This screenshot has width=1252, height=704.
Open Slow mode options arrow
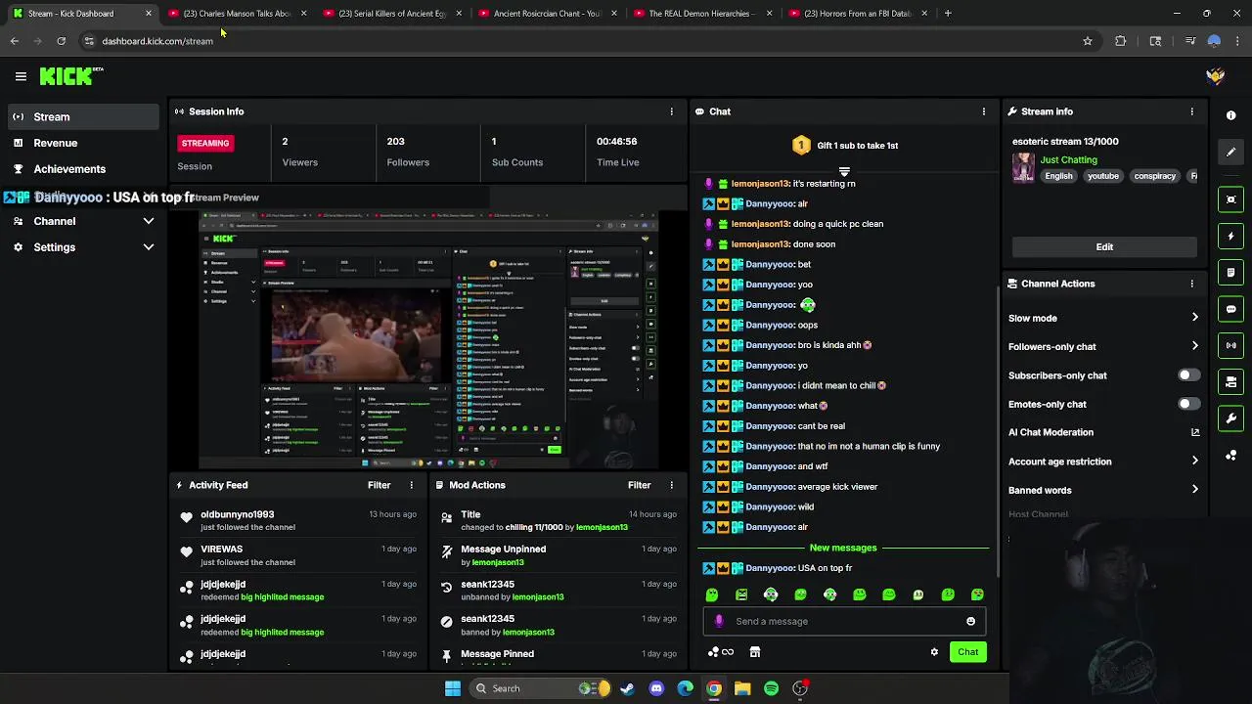pyautogui.click(x=1194, y=318)
